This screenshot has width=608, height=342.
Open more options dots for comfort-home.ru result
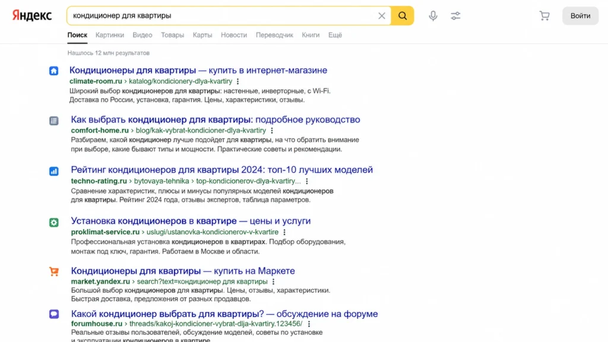point(272,131)
